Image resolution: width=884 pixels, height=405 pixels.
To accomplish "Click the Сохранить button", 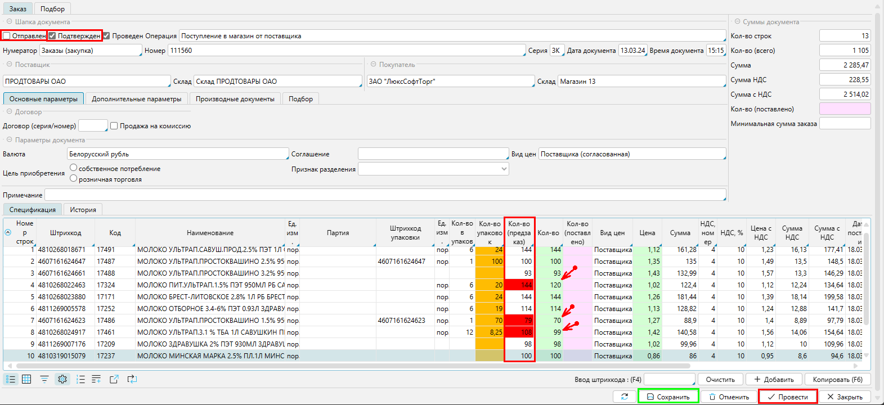I will click(668, 397).
